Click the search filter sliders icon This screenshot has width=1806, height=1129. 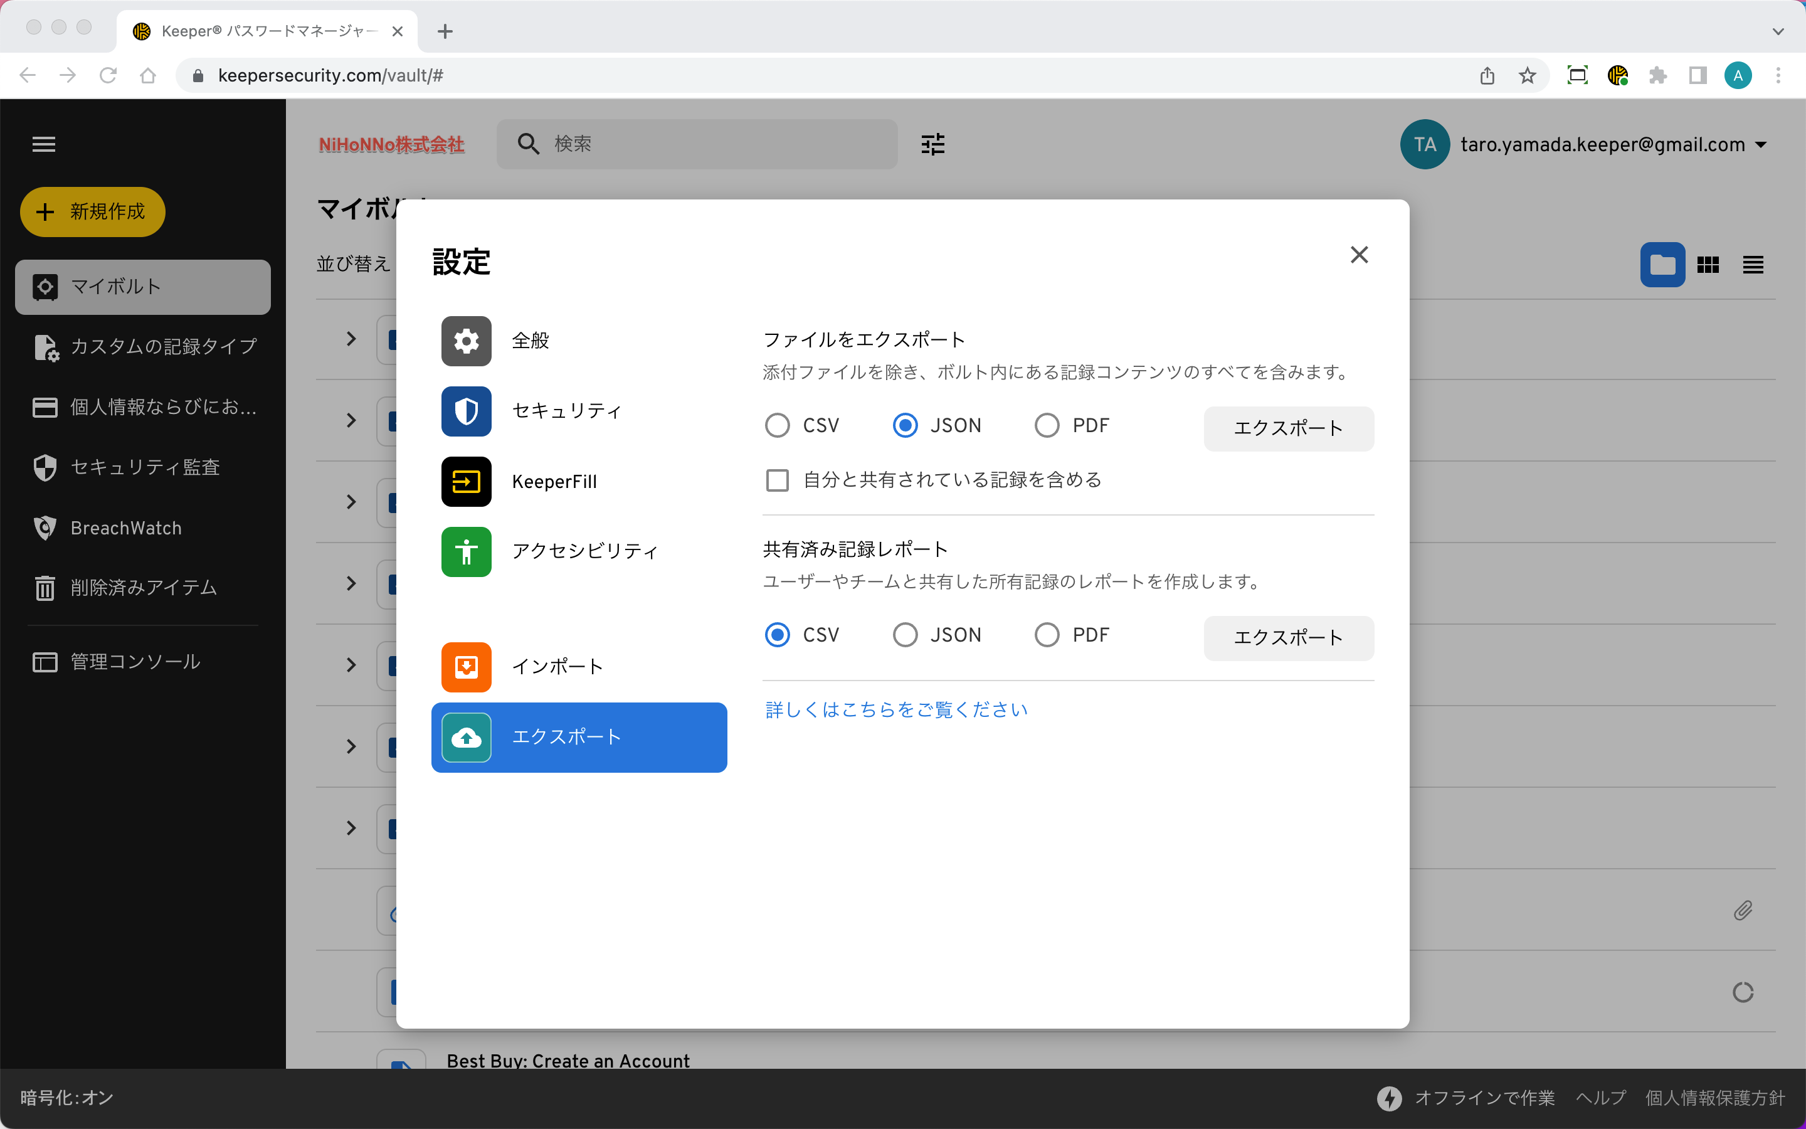point(933,144)
